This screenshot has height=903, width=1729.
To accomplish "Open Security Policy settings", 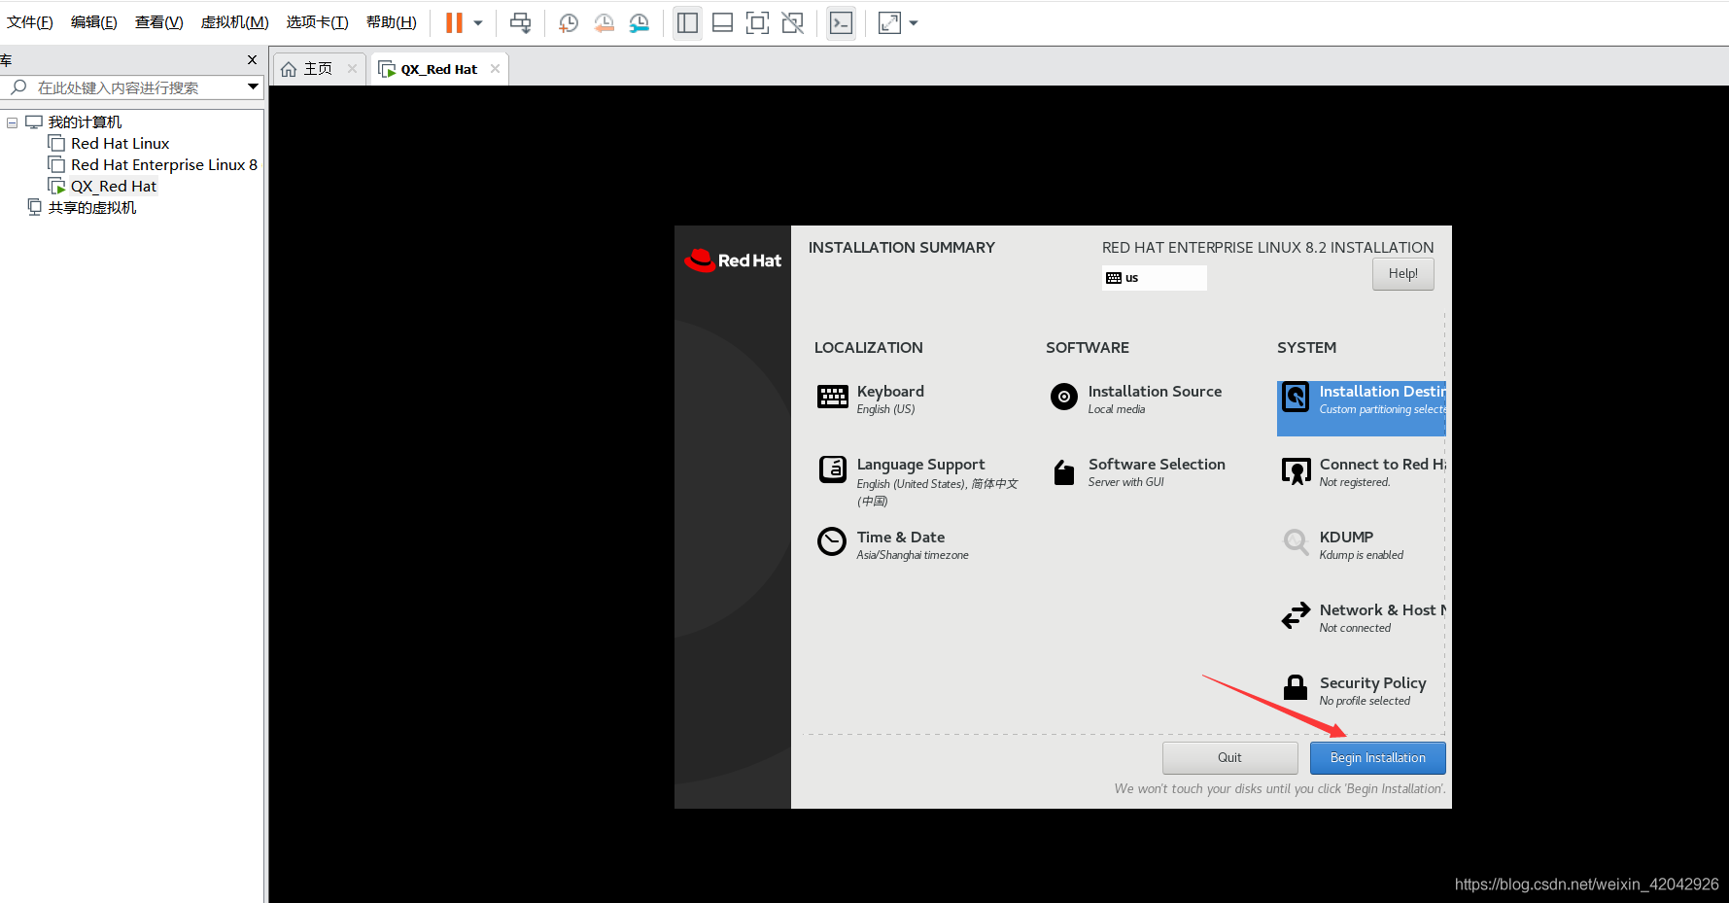I will pyautogui.click(x=1354, y=690).
